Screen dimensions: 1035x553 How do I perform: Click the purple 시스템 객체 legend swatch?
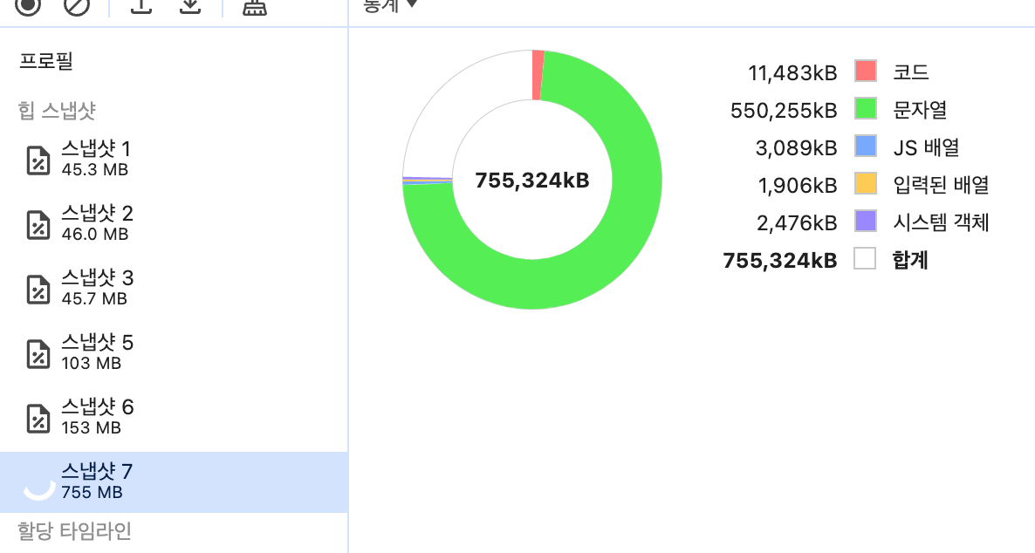coord(866,221)
